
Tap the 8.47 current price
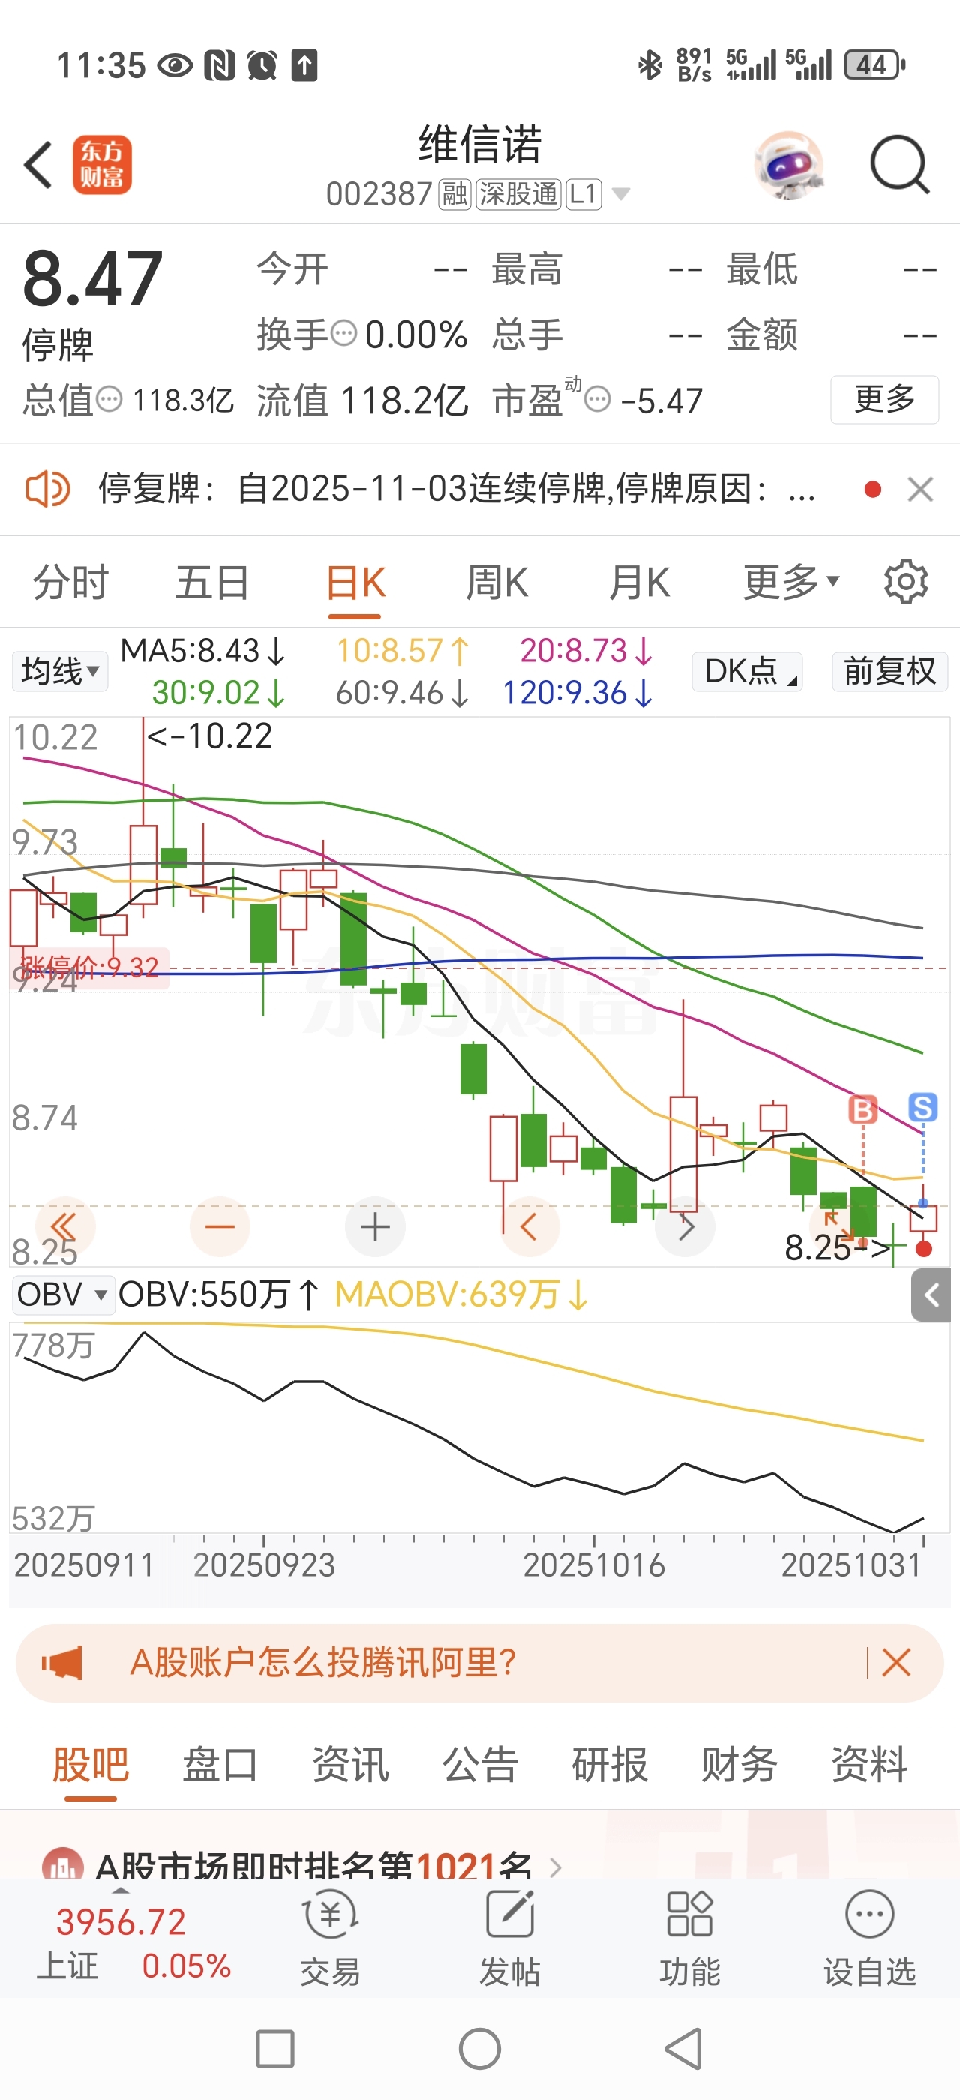click(x=92, y=278)
